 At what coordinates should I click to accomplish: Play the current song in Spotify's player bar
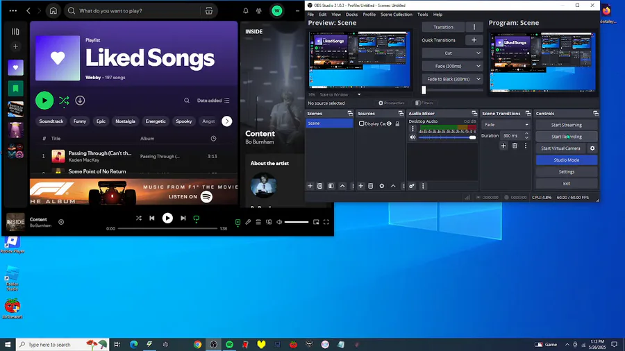[167, 218]
